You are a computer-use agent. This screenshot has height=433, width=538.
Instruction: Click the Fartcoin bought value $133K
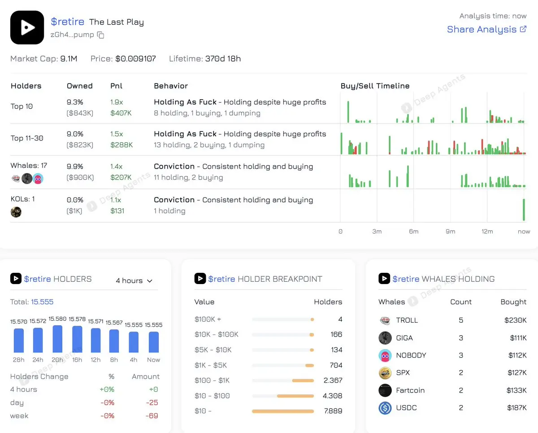coord(516,390)
